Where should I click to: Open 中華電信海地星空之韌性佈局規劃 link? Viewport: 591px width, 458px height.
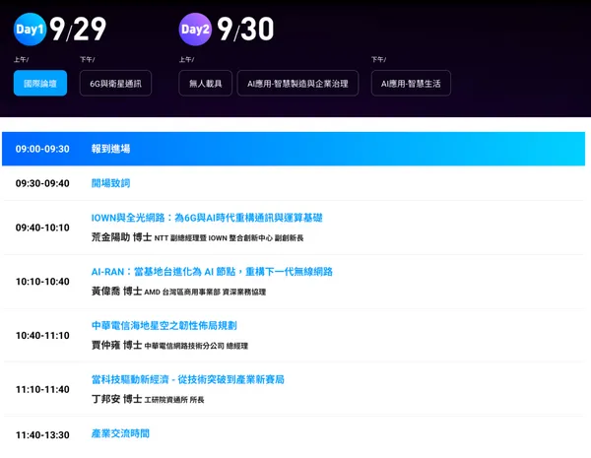point(164,325)
